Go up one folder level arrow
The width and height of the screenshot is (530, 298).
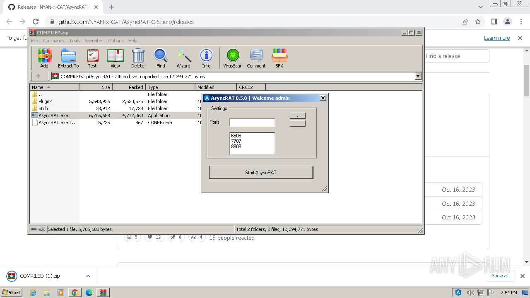point(38,76)
